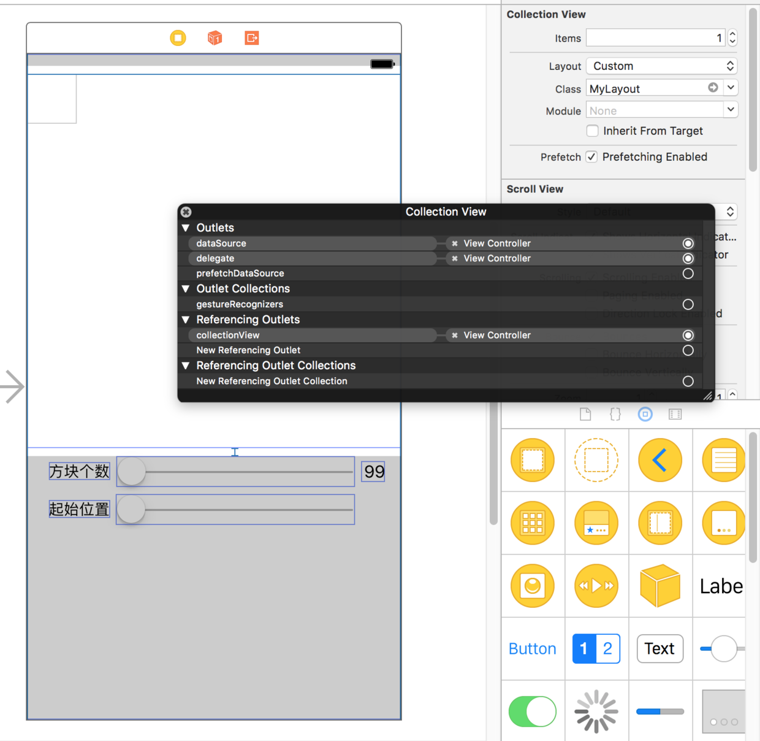Pick the Slider library object
Screen dimensions: 760x741
tap(723, 648)
